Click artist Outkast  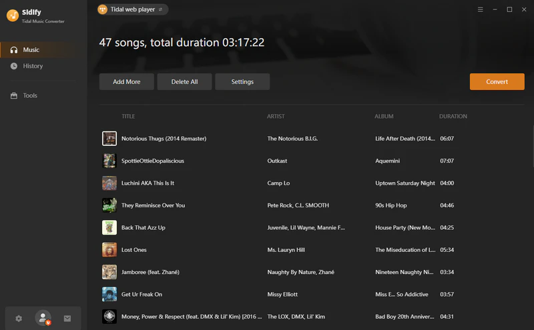277,161
